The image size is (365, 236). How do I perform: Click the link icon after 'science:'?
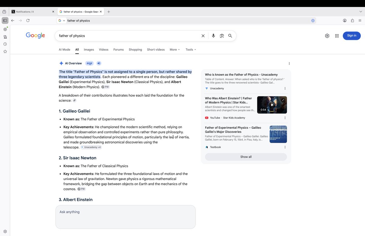[75, 100]
